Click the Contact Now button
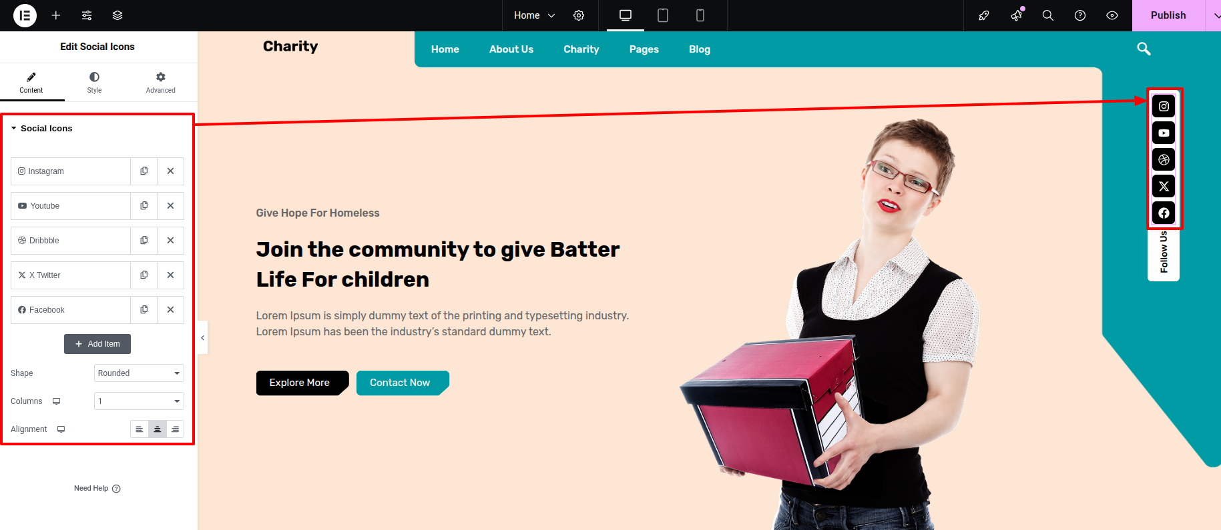Image resolution: width=1221 pixels, height=530 pixels. point(403,383)
